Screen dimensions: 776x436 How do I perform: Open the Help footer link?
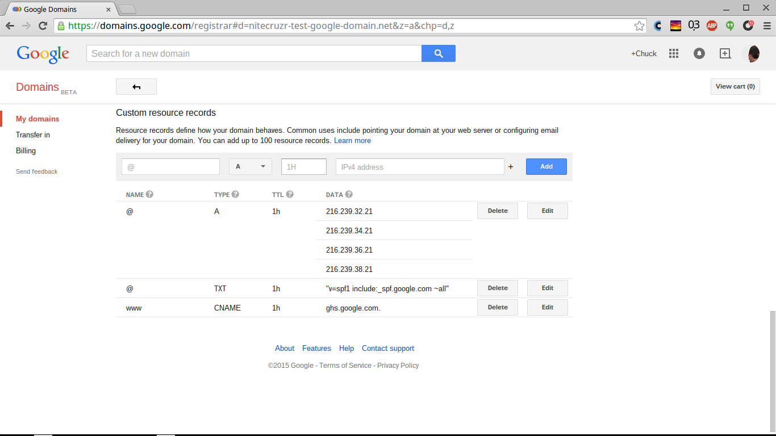[x=347, y=349]
